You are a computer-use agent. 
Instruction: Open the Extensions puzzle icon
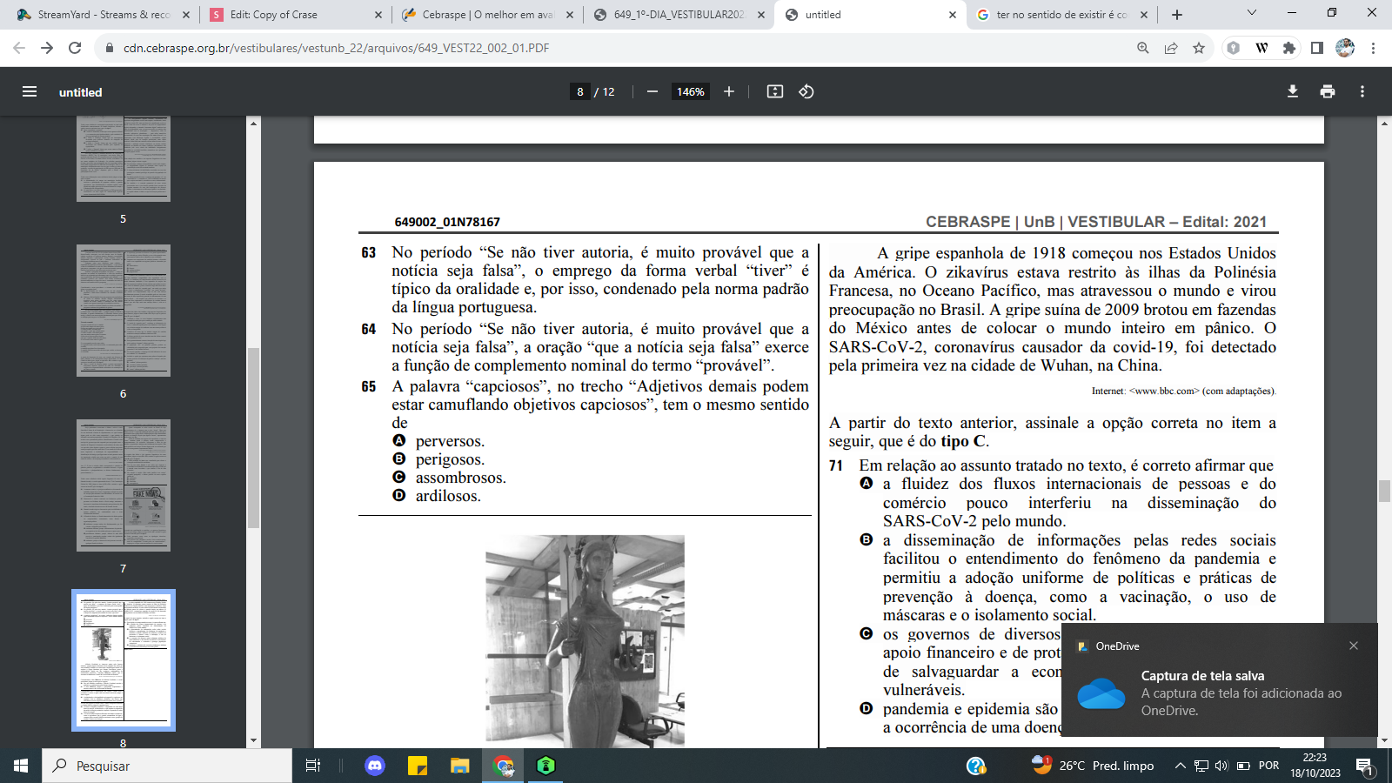[1289, 48]
